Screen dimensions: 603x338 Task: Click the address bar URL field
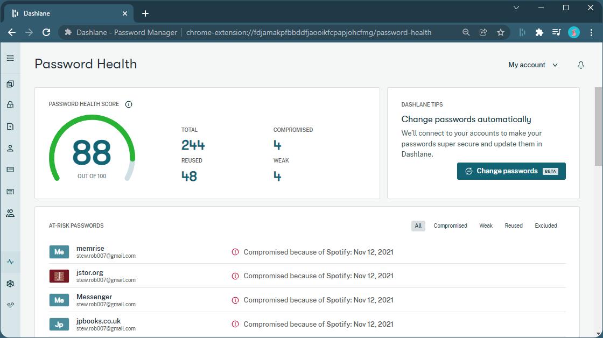(x=308, y=32)
